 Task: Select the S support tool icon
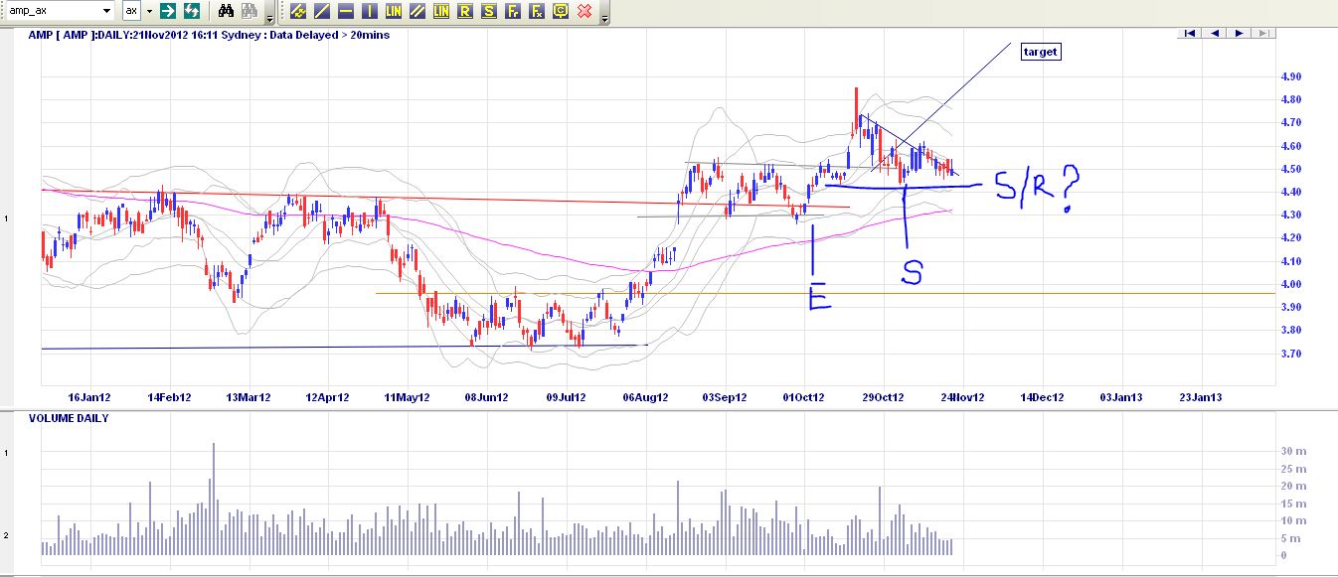pos(488,11)
